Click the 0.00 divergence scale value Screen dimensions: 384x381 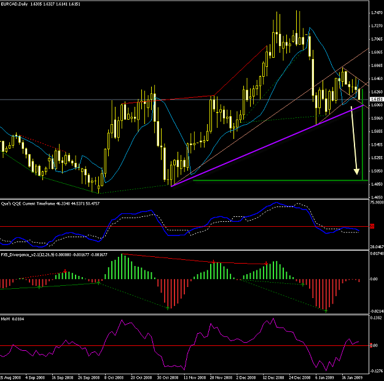coord(374,279)
